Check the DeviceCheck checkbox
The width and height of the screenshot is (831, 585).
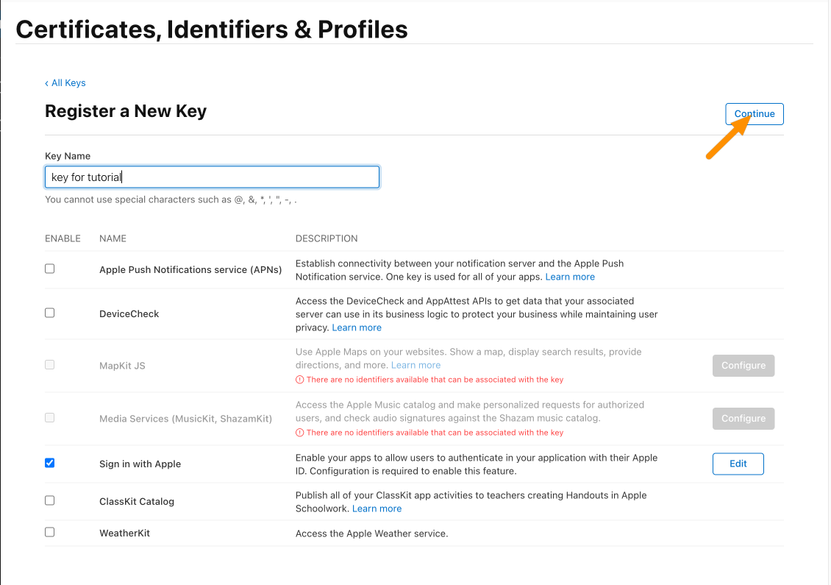tap(50, 313)
